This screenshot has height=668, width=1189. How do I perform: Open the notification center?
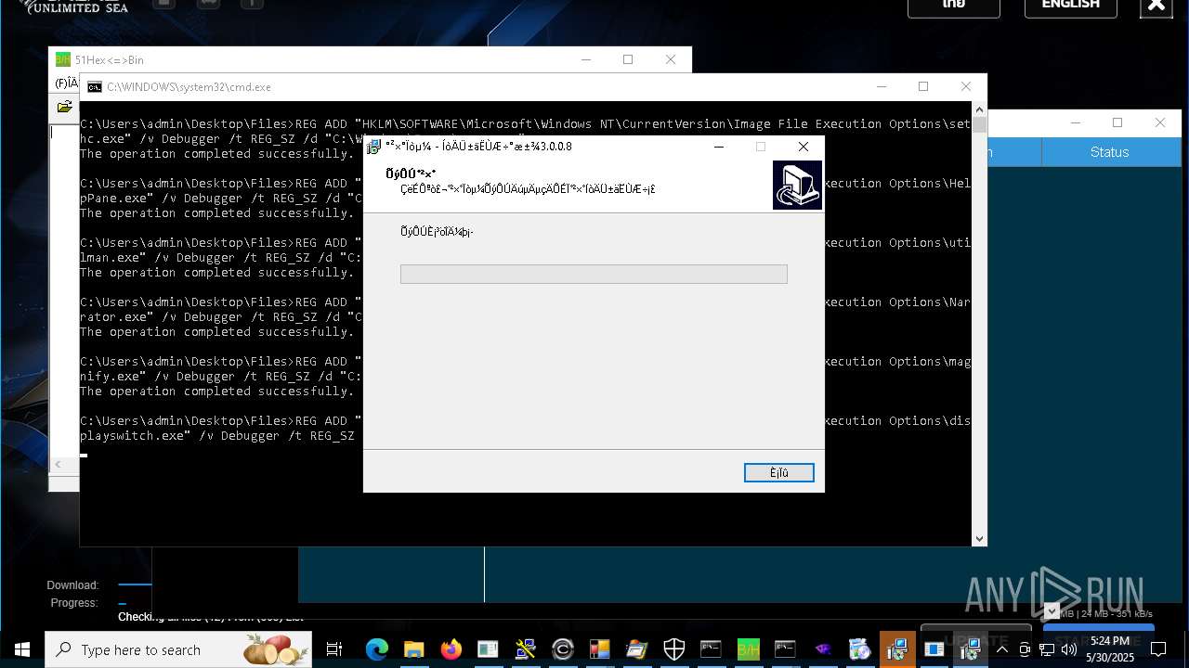(1157, 649)
